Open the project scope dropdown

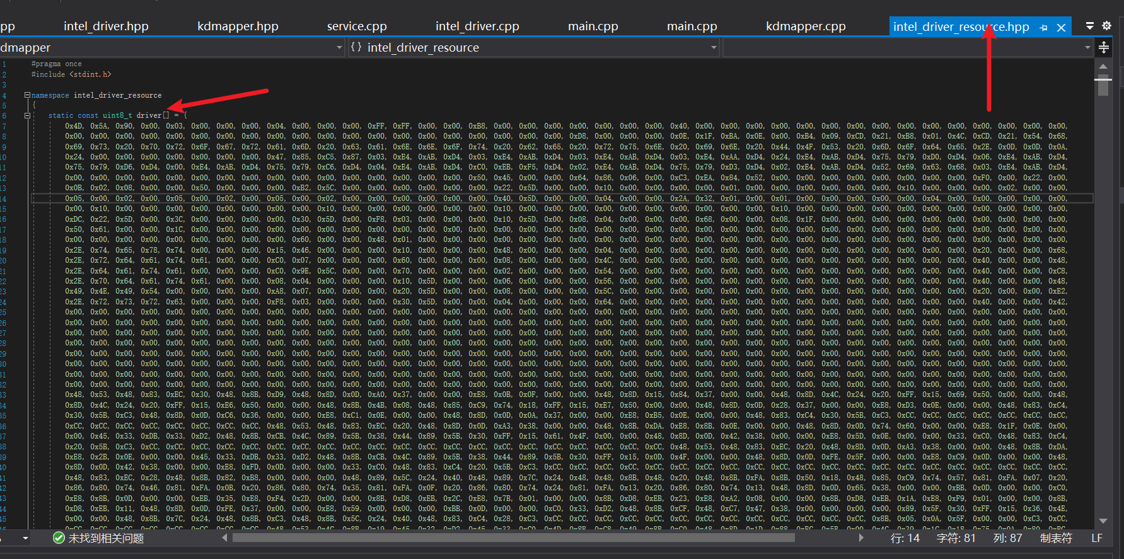(x=339, y=48)
